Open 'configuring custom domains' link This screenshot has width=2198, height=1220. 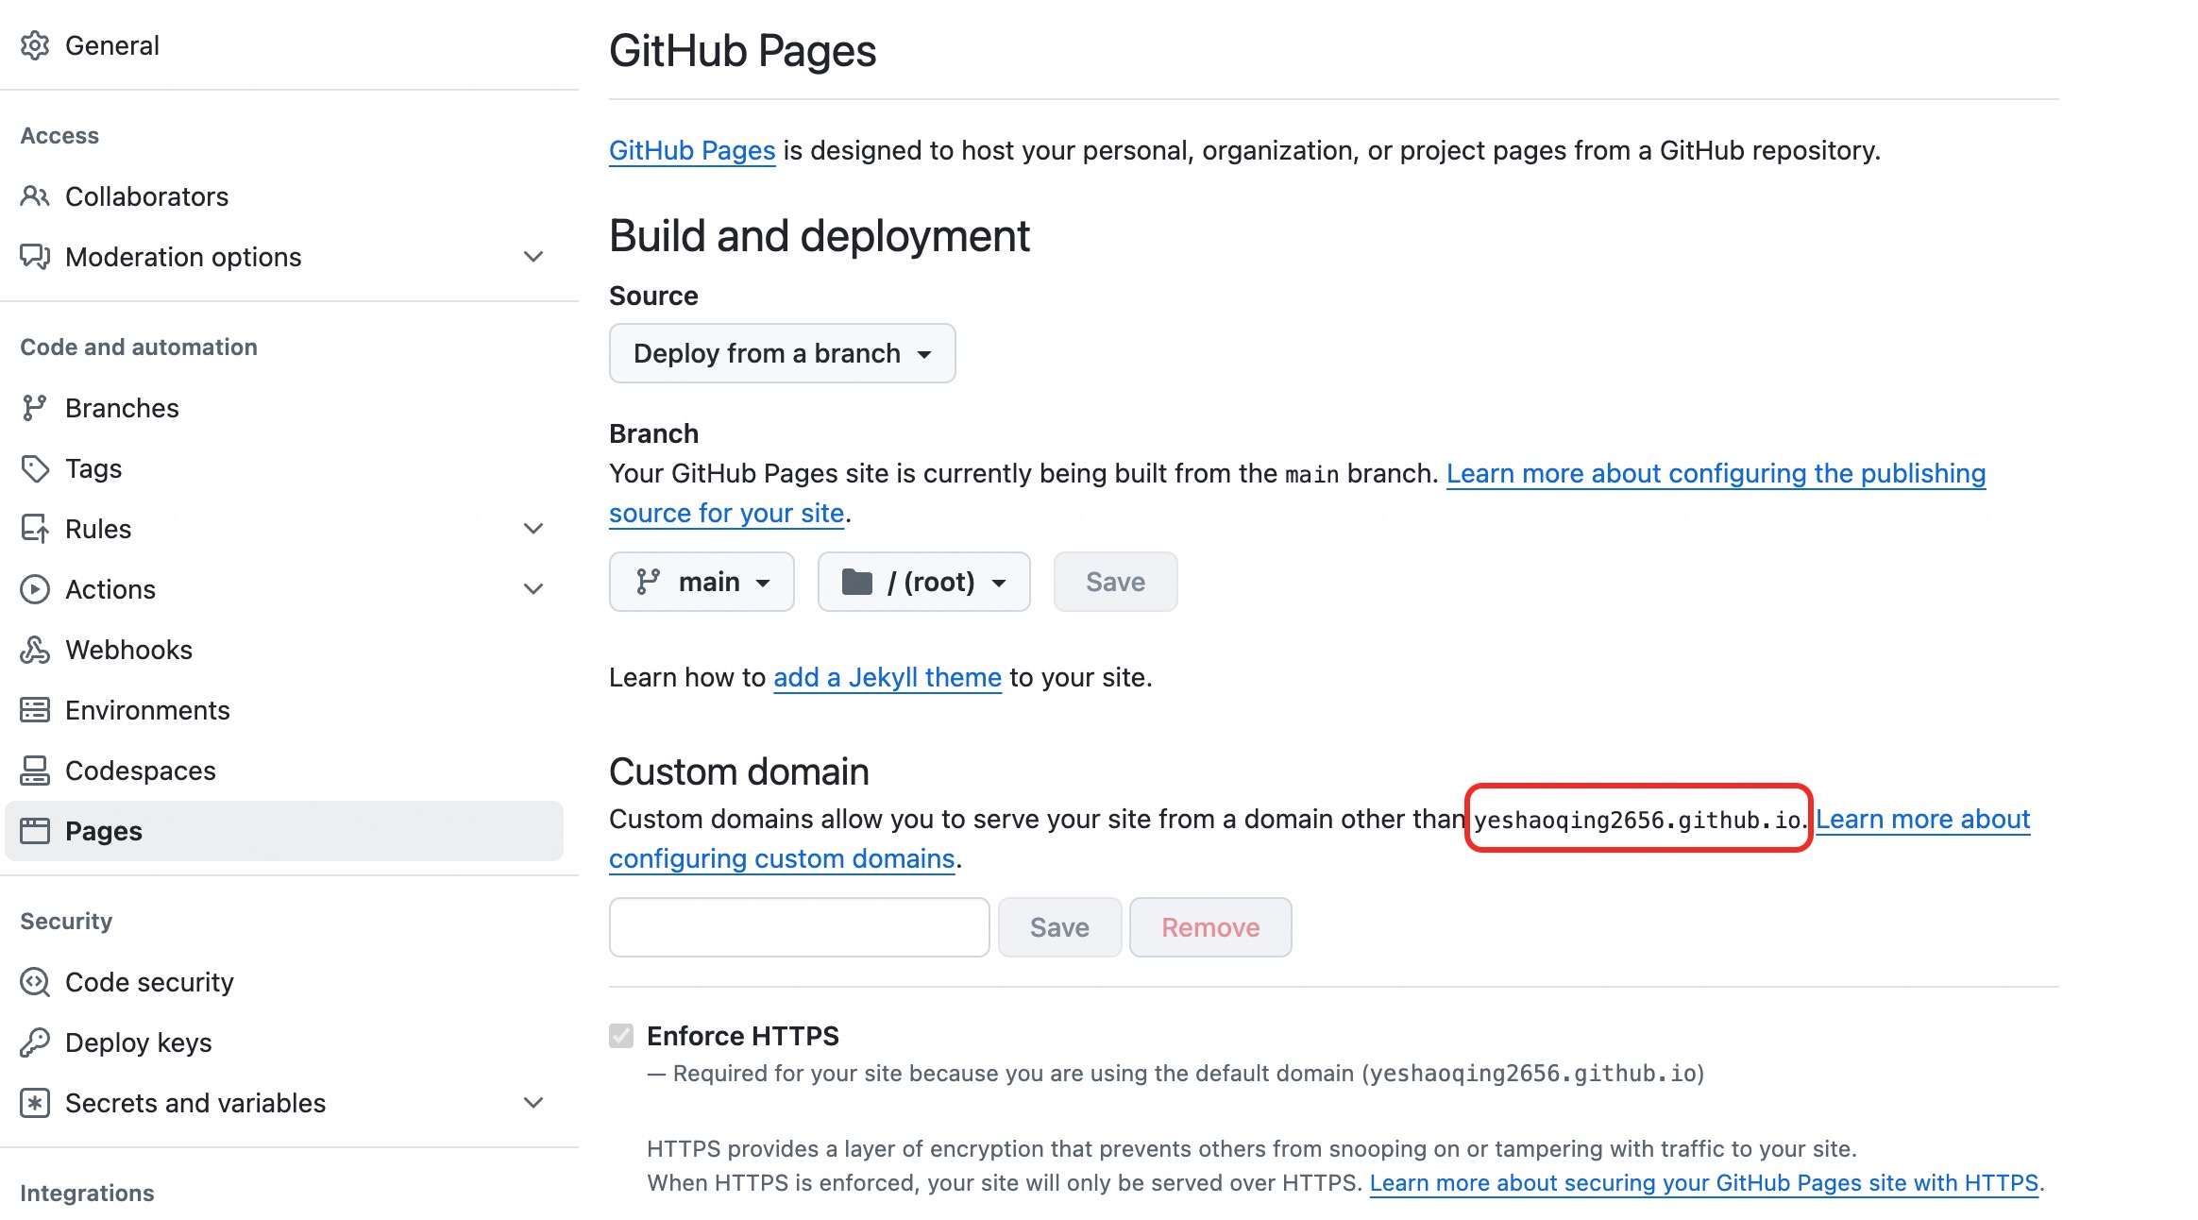coord(782,858)
